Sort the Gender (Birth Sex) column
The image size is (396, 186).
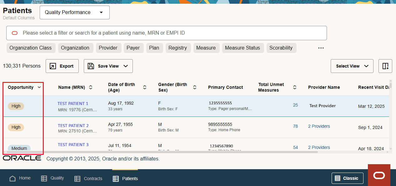195,88
